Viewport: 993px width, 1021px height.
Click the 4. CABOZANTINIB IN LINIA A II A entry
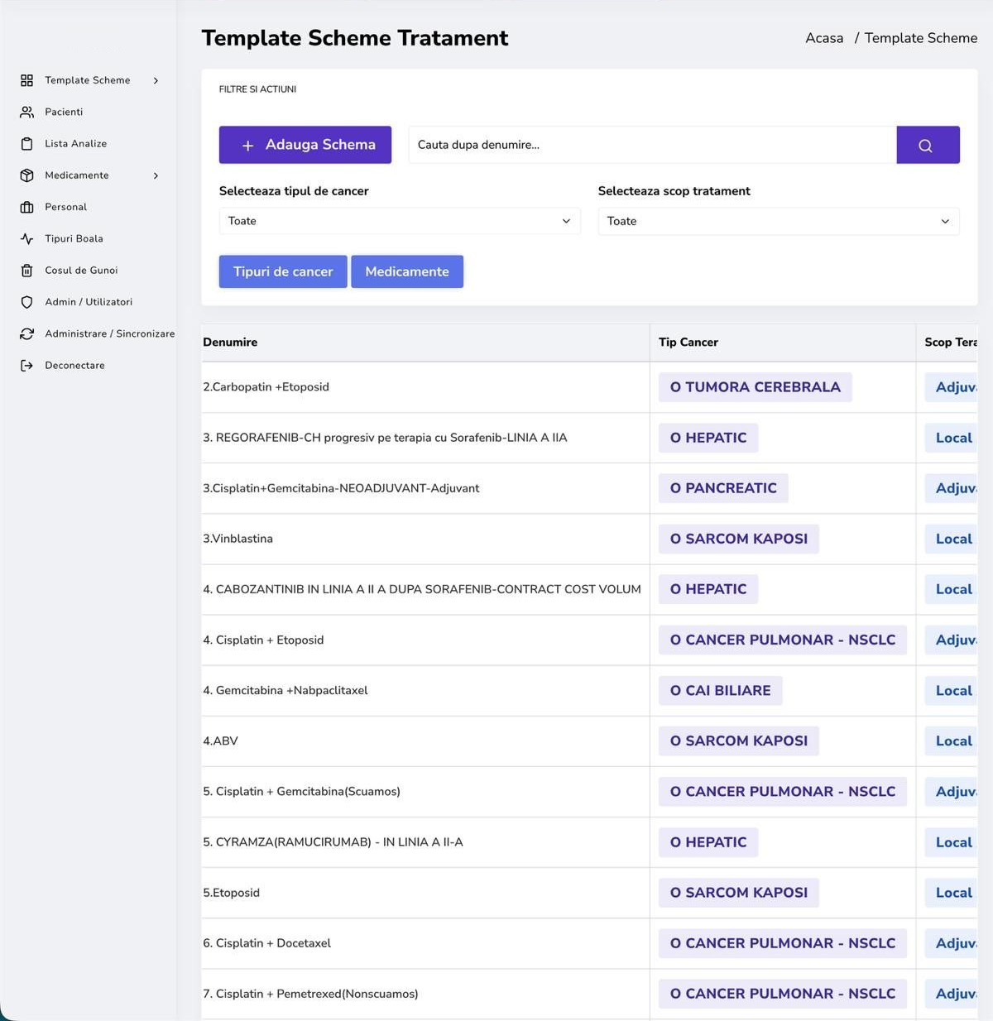422,589
